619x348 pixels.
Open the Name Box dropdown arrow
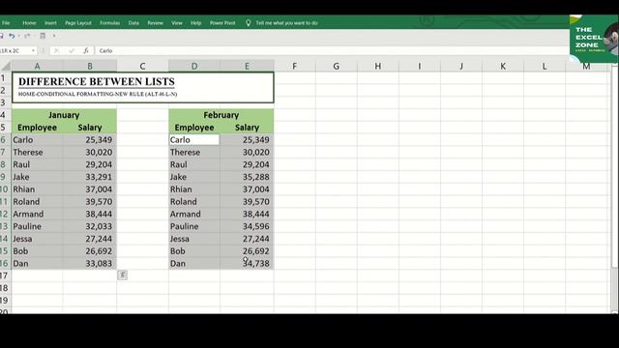point(33,51)
